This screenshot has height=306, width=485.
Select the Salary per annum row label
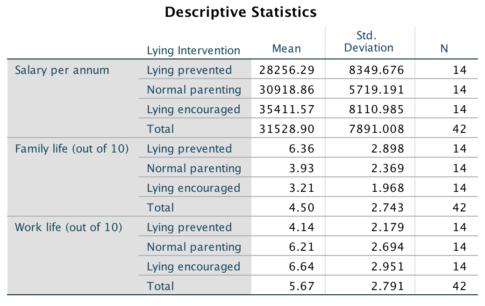tap(62, 70)
